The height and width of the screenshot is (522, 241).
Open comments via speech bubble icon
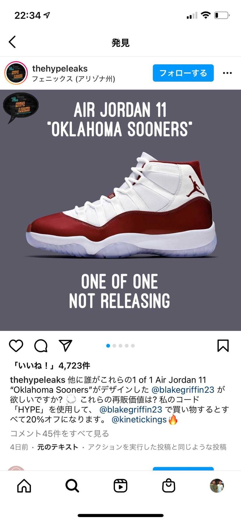click(41, 346)
